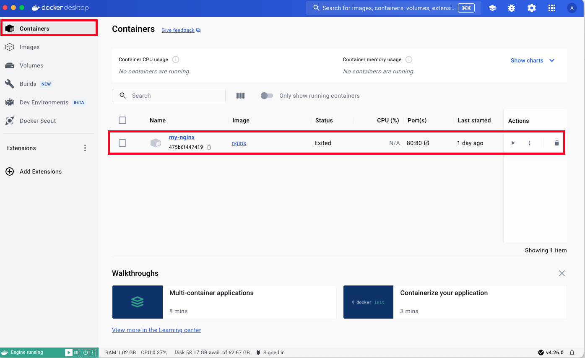585x358 pixels.
Task: Open the account avatar labeled A
Action: pyautogui.click(x=572, y=8)
